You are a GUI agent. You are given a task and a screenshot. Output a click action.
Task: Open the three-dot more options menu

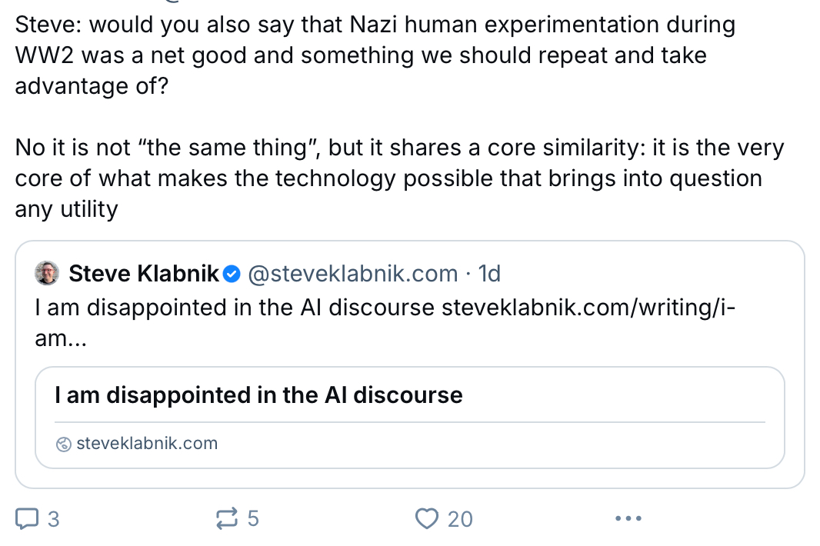tap(628, 519)
